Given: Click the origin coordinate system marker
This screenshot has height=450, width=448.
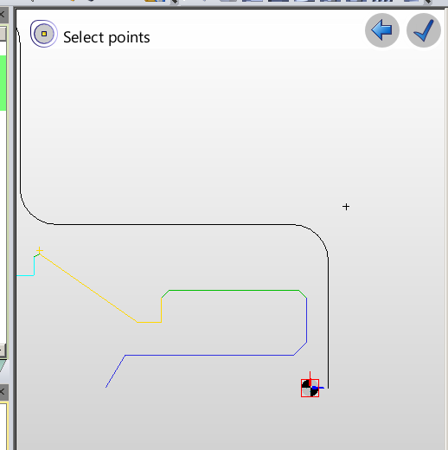Looking at the screenshot, I should tap(310, 388).
